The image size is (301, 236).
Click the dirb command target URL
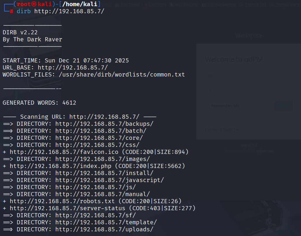pos(69,11)
